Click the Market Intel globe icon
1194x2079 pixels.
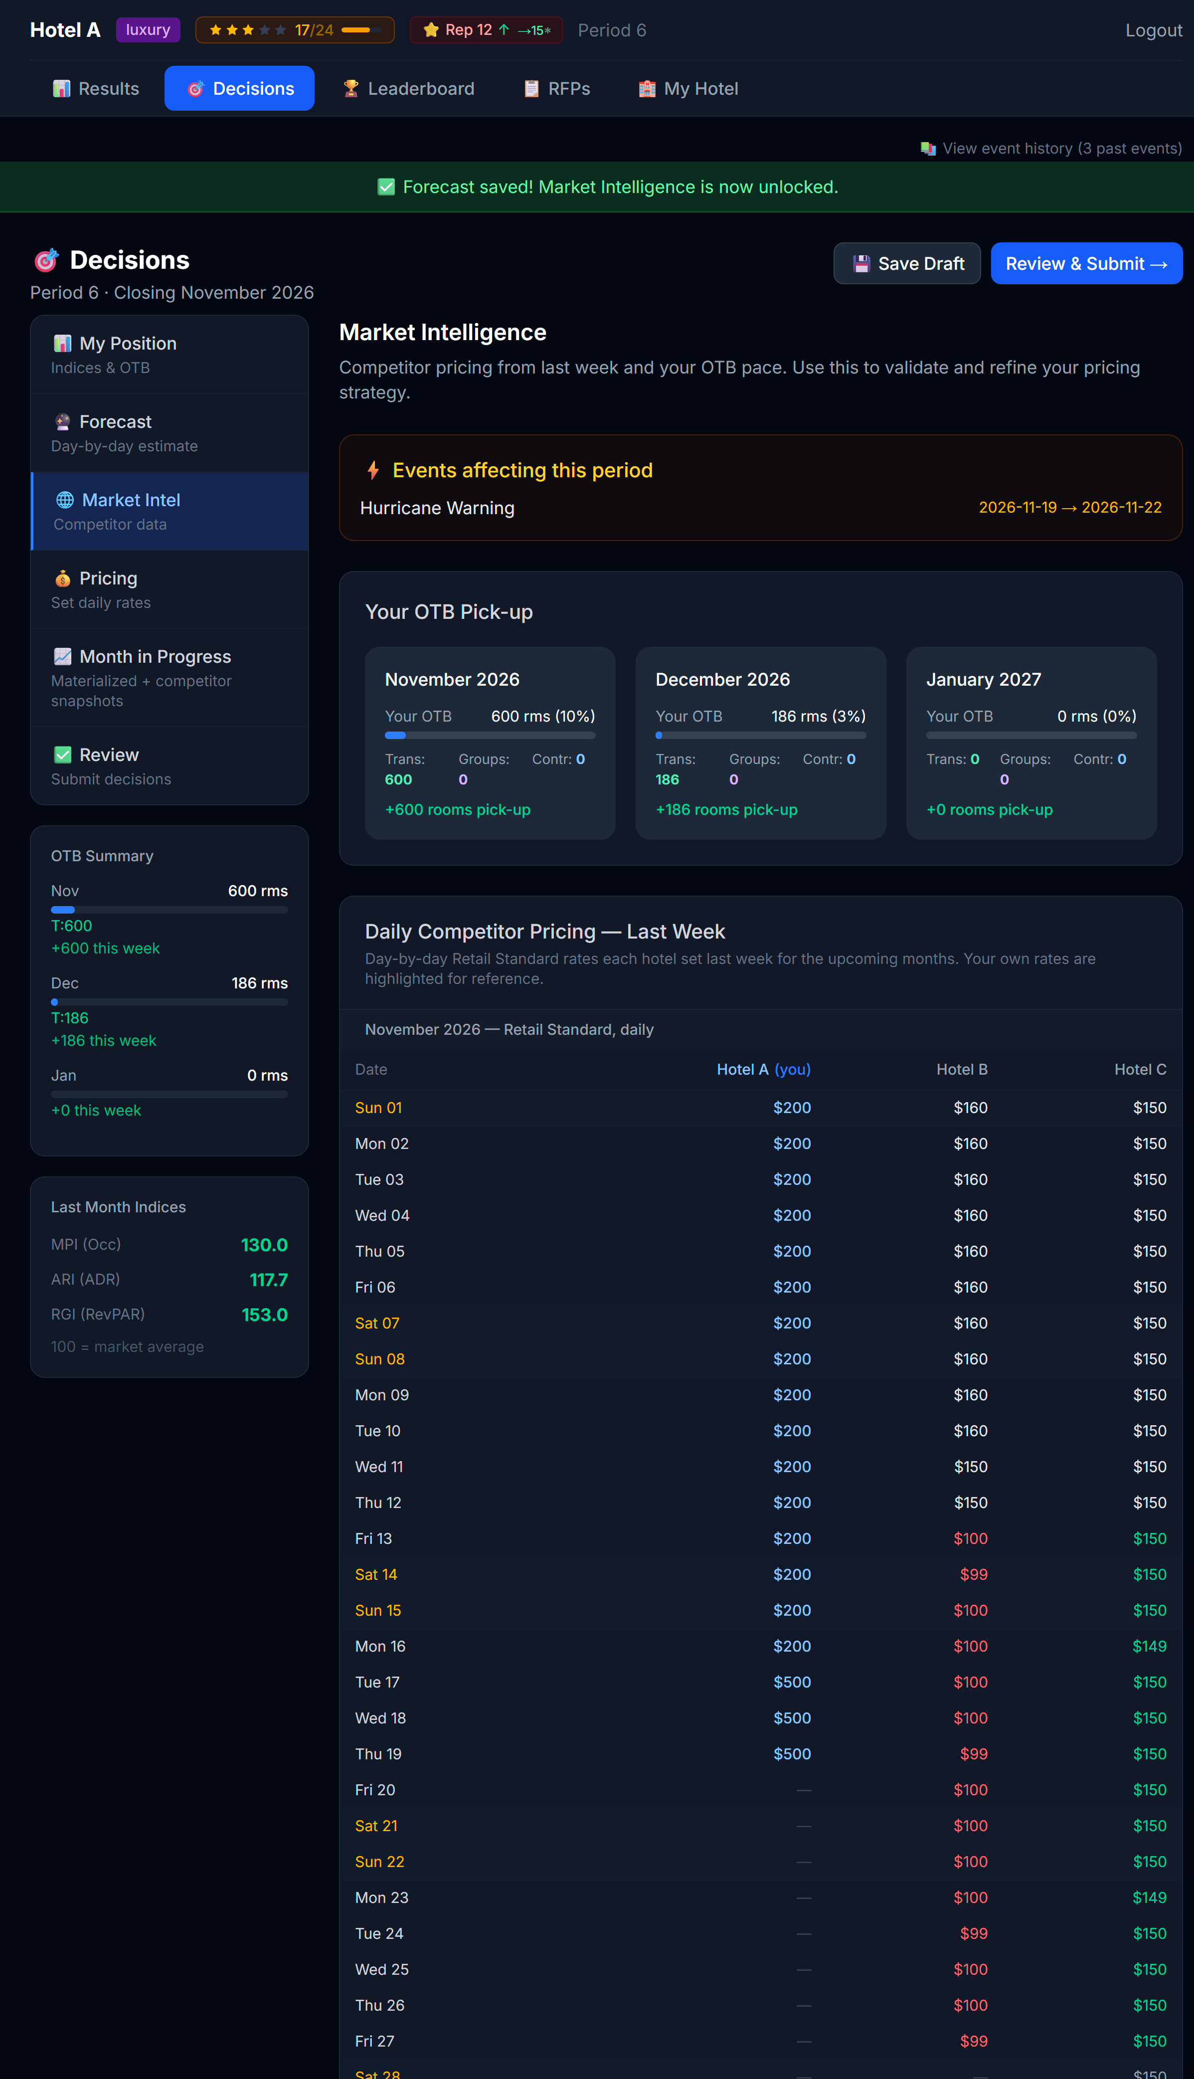click(x=65, y=500)
